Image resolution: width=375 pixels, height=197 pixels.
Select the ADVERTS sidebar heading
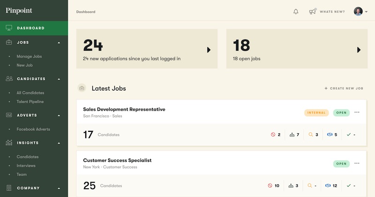pyautogui.click(x=27, y=115)
